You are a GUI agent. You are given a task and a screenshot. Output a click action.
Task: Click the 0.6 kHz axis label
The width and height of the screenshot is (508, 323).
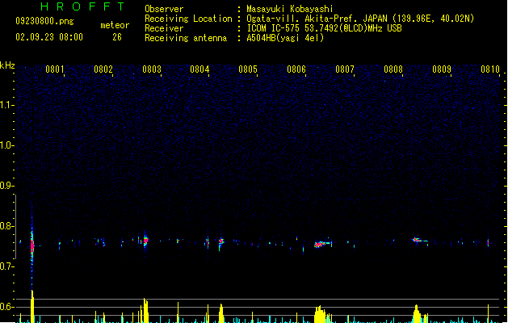6,307
